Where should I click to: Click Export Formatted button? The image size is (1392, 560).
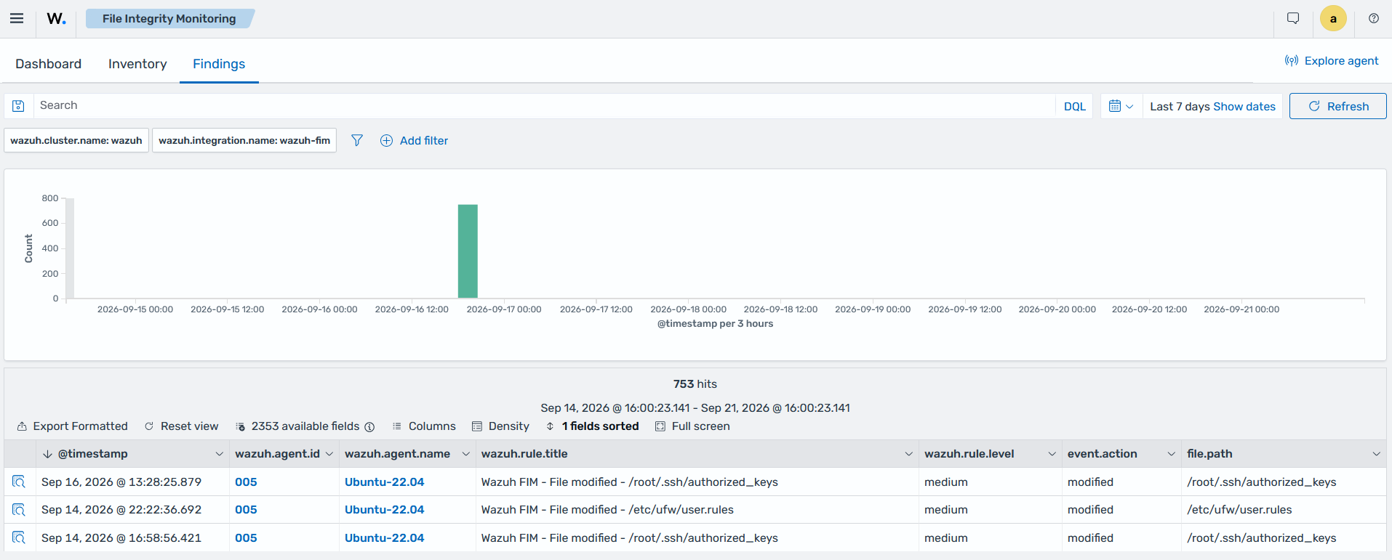(x=73, y=426)
